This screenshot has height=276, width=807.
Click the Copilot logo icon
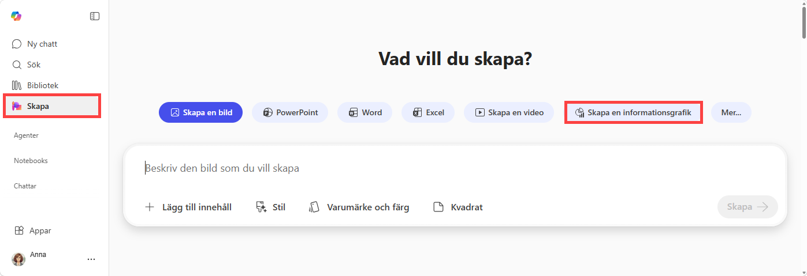click(x=16, y=16)
